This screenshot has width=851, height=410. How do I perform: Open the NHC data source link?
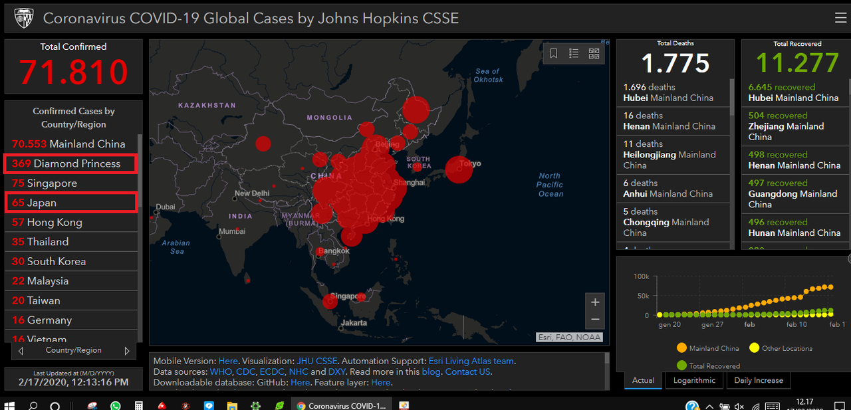pos(299,371)
